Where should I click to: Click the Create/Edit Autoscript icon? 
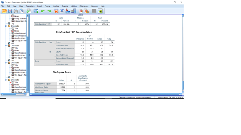81,11
